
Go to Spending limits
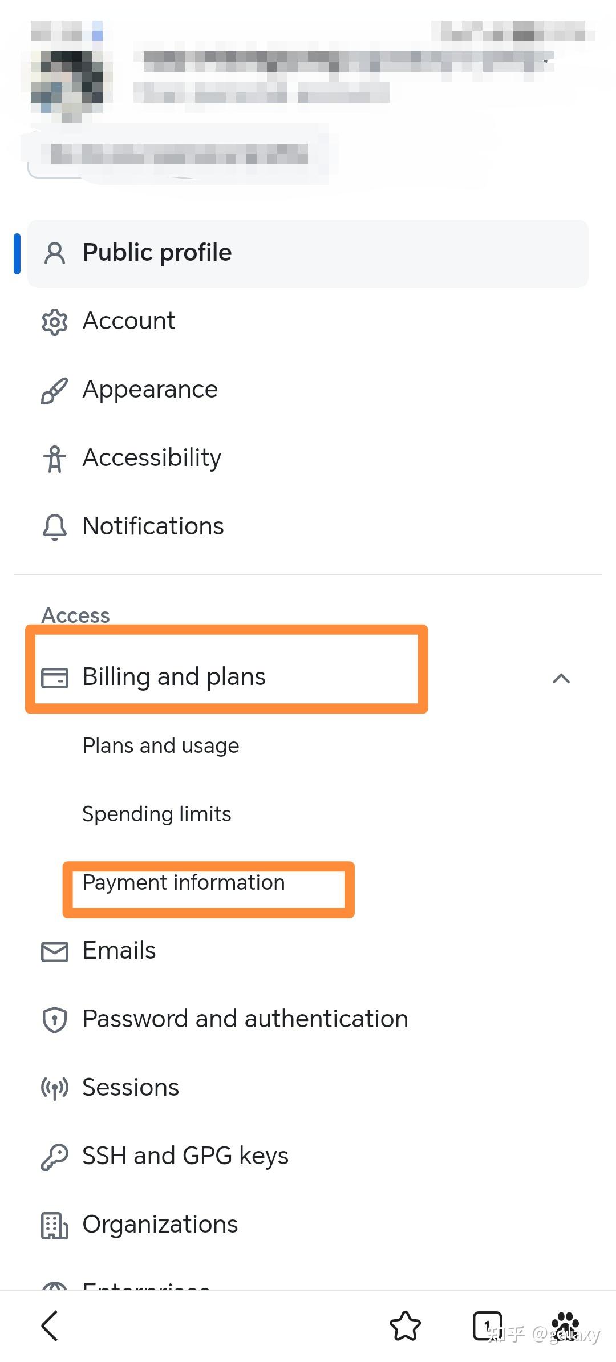[x=157, y=814]
